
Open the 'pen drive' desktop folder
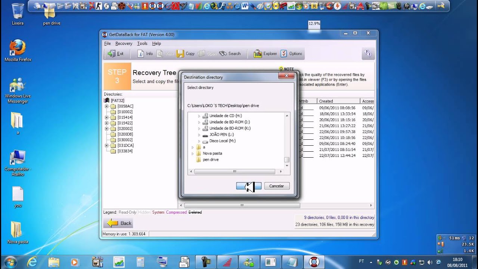point(52,15)
